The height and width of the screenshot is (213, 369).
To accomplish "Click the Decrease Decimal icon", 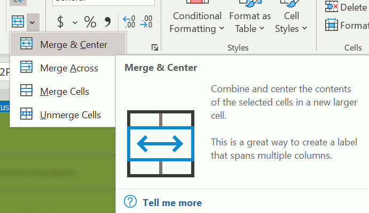I will 146,22.
